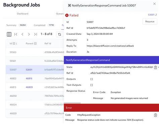This screenshot has width=159, height=124.
Task: Select job row 53007
Action: [35, 70]
